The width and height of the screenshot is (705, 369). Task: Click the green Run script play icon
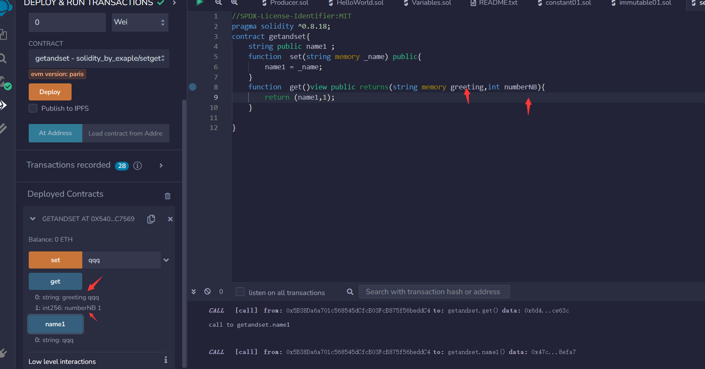[199, 2]
